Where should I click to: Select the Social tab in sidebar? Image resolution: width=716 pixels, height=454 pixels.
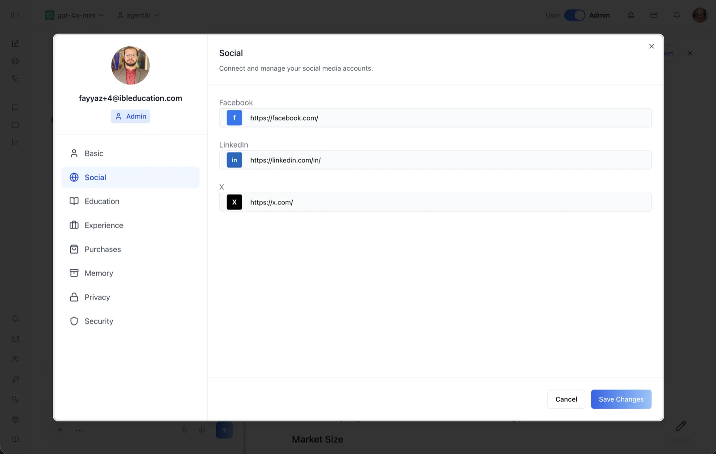[130, 177]
